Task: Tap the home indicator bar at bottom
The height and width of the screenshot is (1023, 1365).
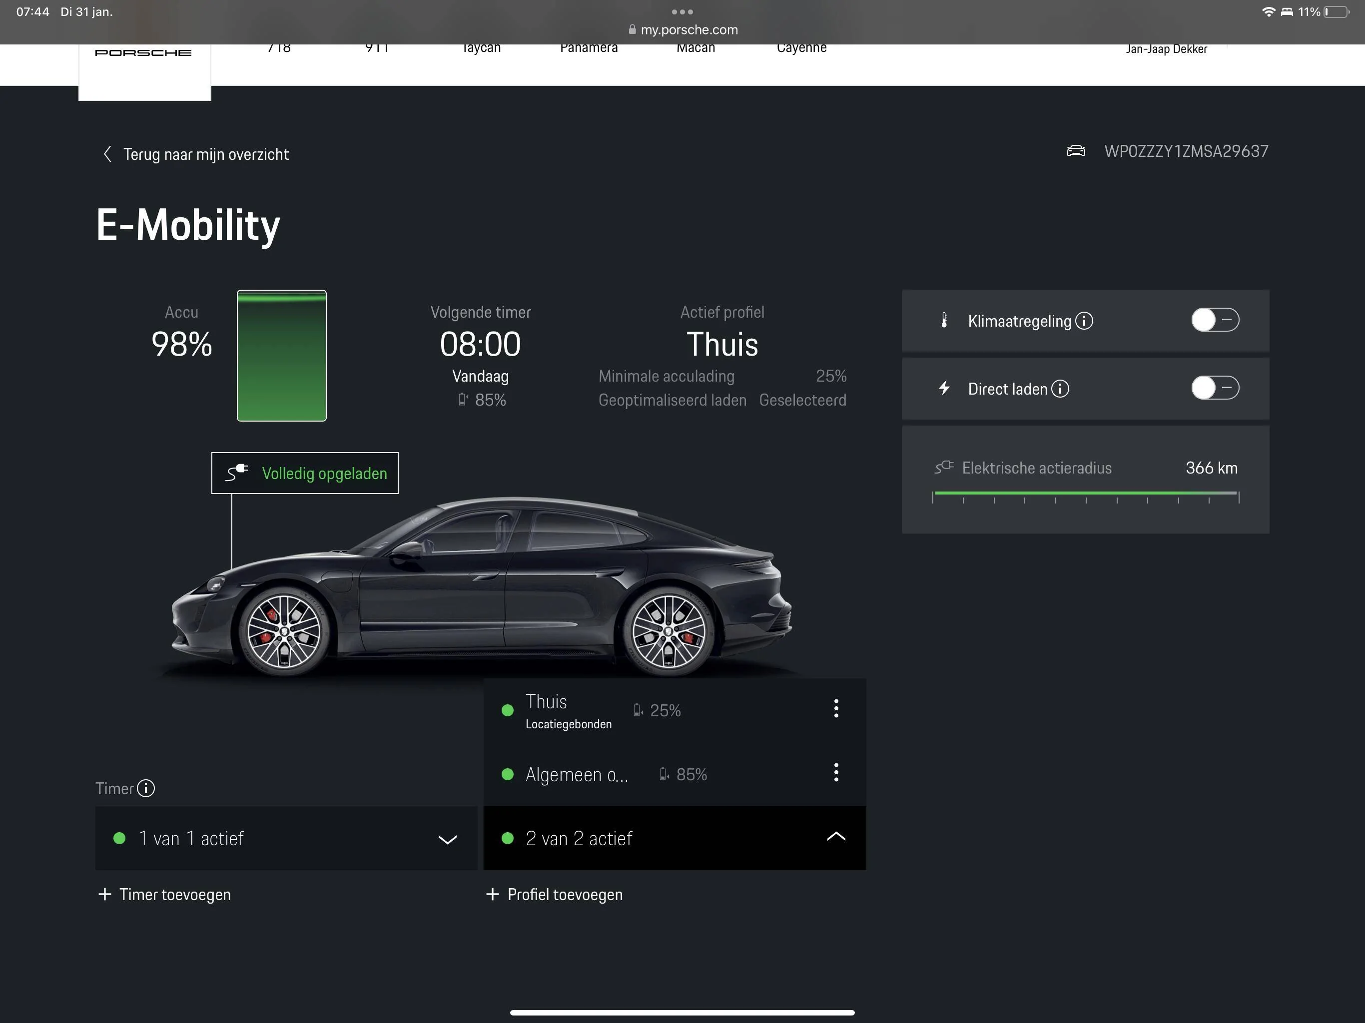Action: pos(682,1013)
